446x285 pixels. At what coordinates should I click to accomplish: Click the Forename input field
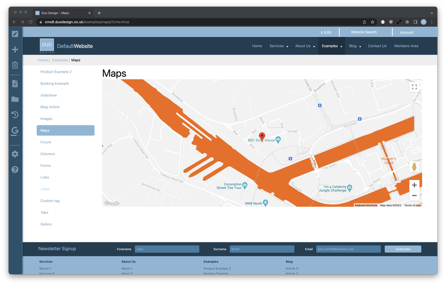pyautogui.click(x=167, y=249)
